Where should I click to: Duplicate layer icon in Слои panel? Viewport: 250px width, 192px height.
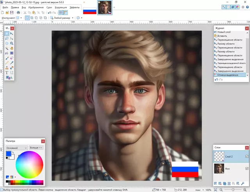pos(225,183)
